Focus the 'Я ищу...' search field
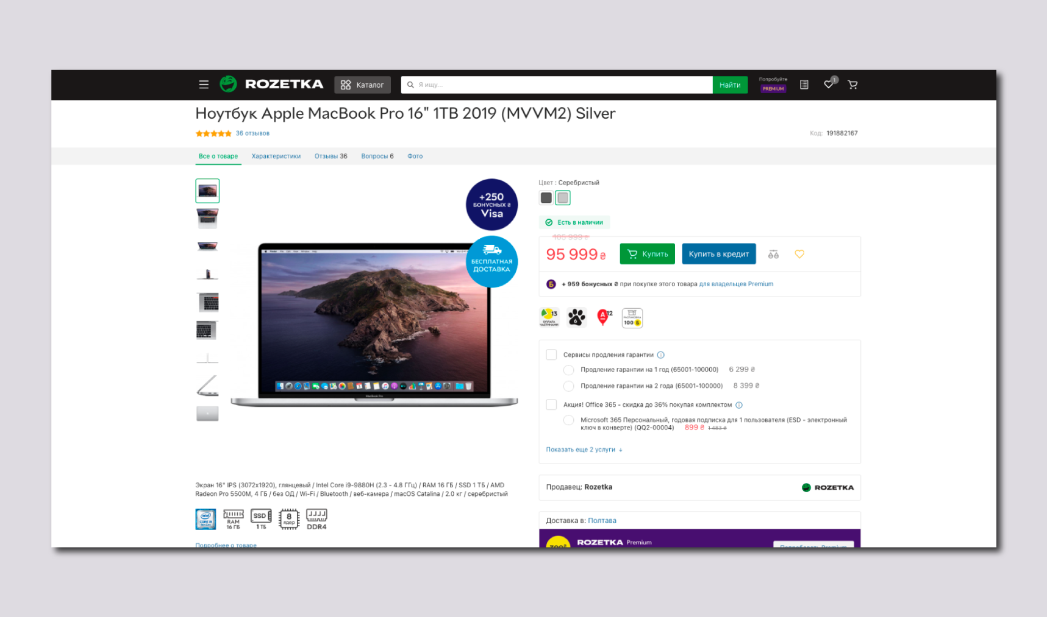 point(557,85)
